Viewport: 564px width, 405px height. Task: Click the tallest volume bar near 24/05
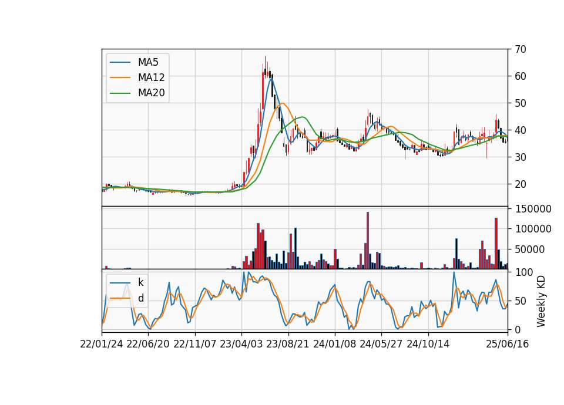pos(368,241)
